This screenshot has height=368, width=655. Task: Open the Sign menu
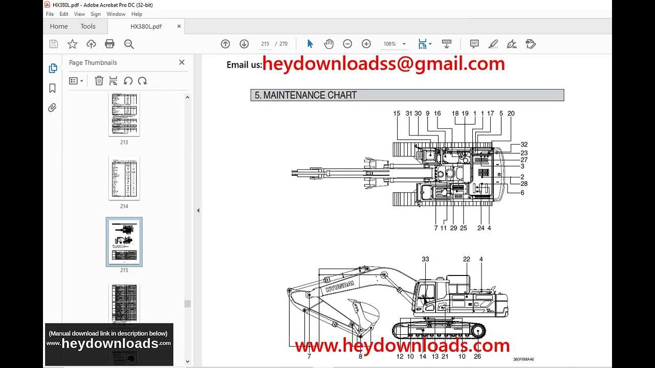(x=96, y=14)
